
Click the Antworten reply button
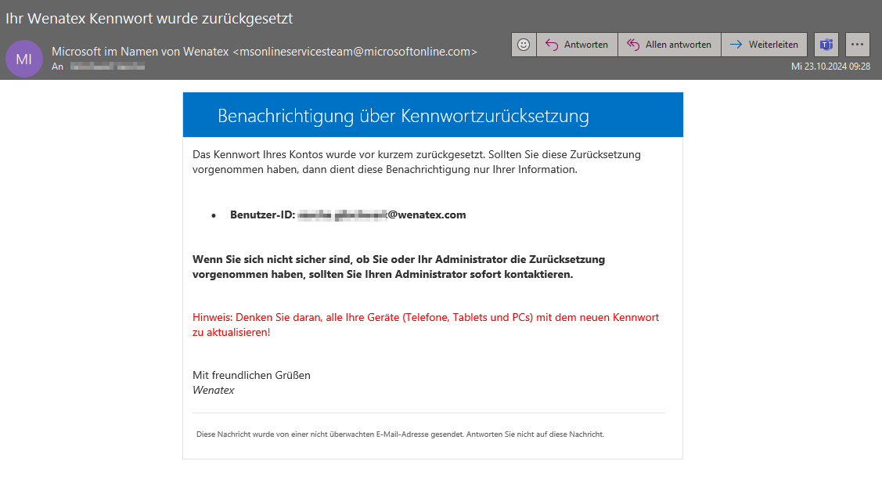click(577, 45)
